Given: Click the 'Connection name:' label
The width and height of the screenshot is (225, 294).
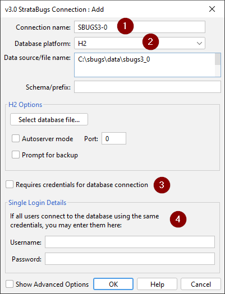Looking at the screenshot, I should pos(43,27).
